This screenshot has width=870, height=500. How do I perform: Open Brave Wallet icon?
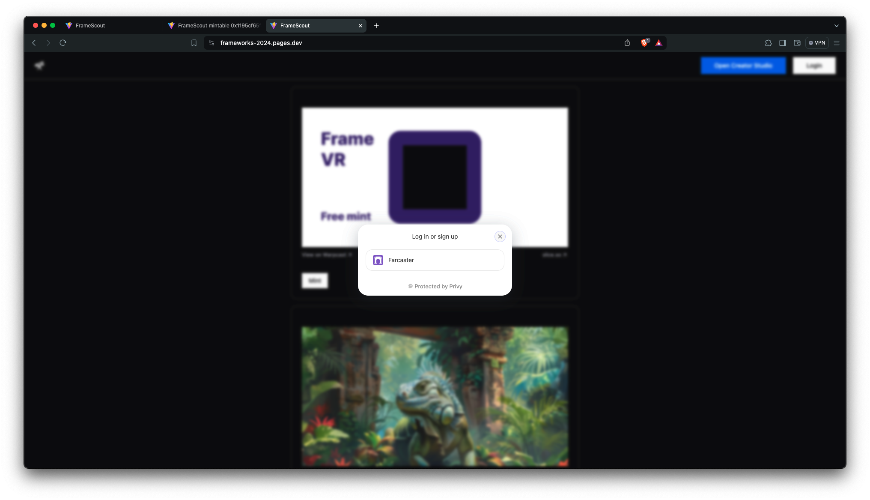click(x=797, y=43)
